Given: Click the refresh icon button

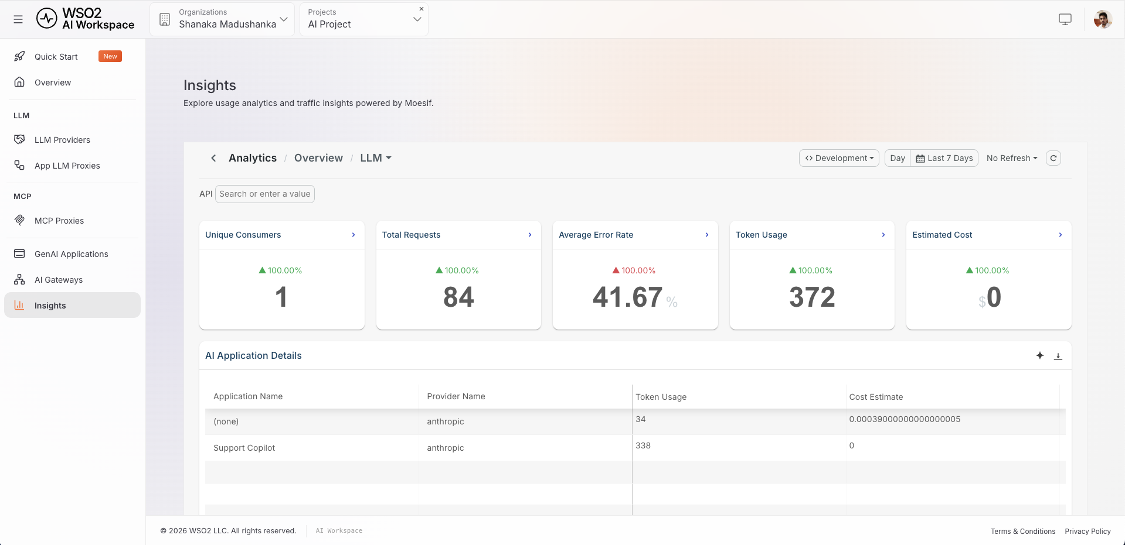Looking at the screenshot, I should [x=1053, y=158].
